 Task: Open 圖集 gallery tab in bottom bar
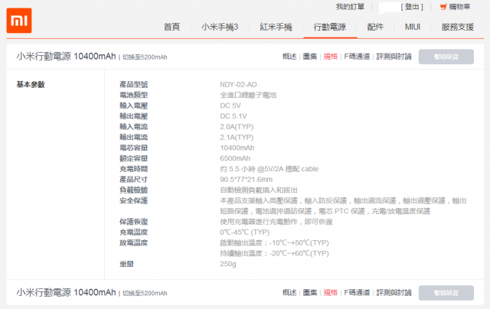point(310,292)
